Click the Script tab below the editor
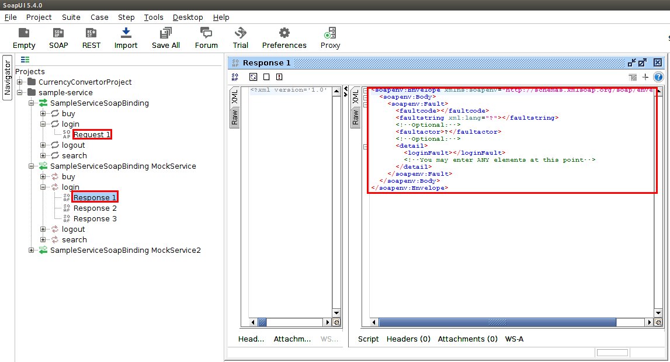Image resolution: width=670 pixels, height=362 pixels. (368, 339)
